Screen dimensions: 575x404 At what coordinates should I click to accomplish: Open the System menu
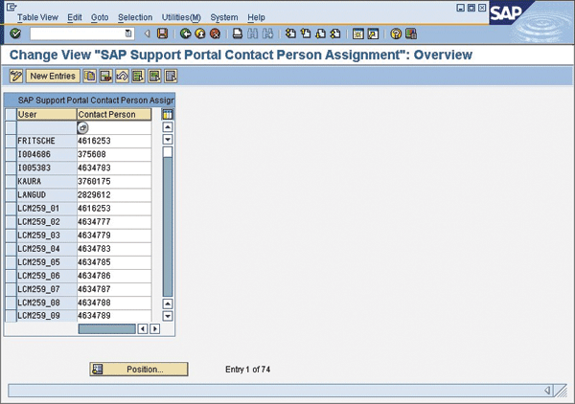[224, 17]
